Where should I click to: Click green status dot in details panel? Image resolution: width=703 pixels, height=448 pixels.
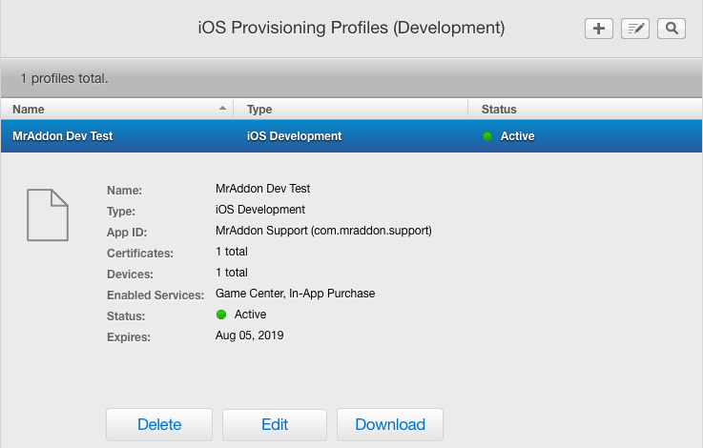221,315
